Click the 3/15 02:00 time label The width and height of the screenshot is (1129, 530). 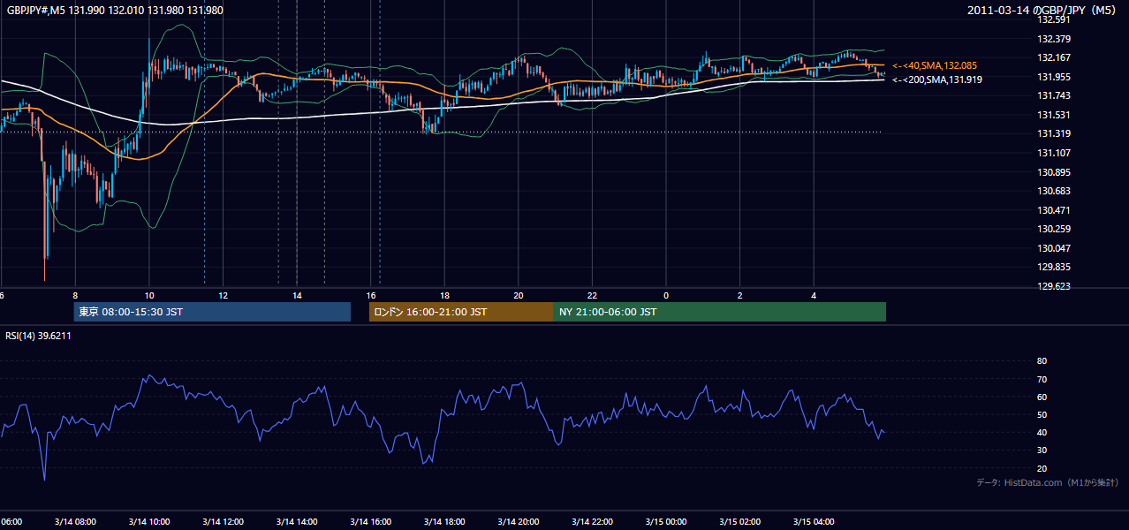(740, 521)
